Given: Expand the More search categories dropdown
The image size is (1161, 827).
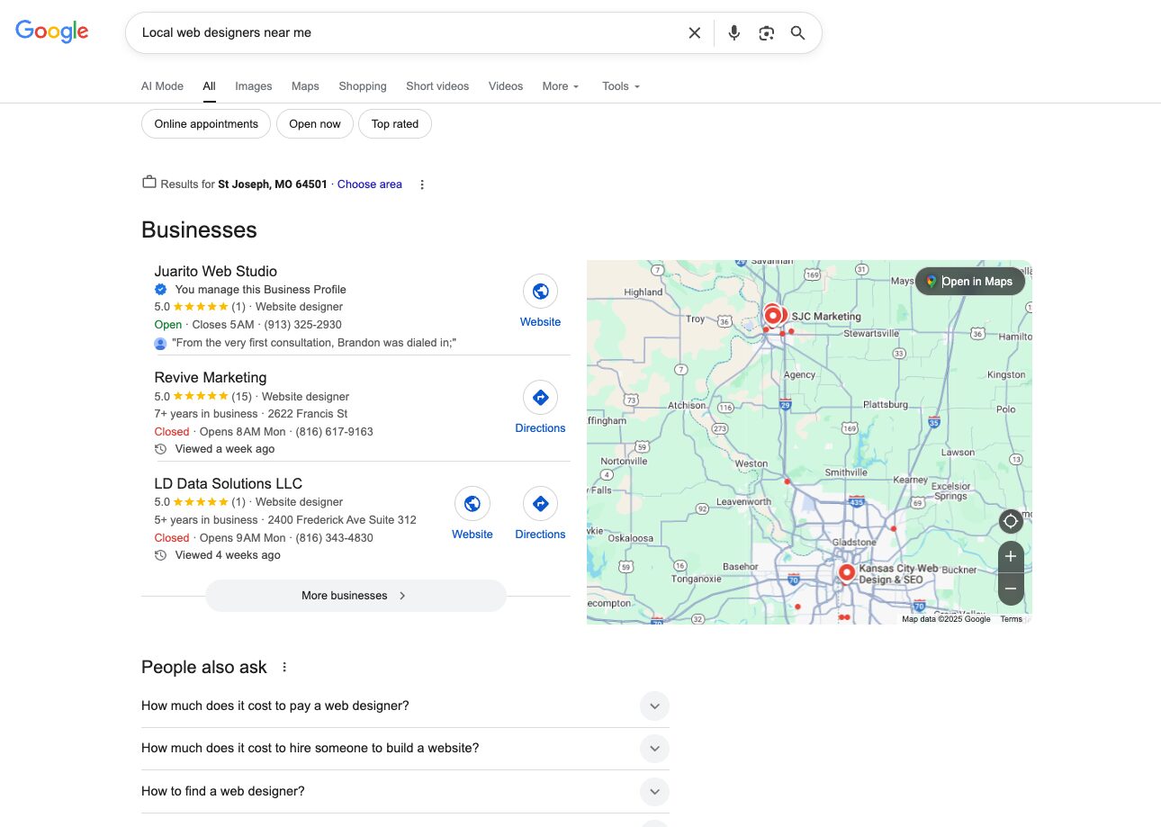Looking at the screenshot, I should [561, 86].
